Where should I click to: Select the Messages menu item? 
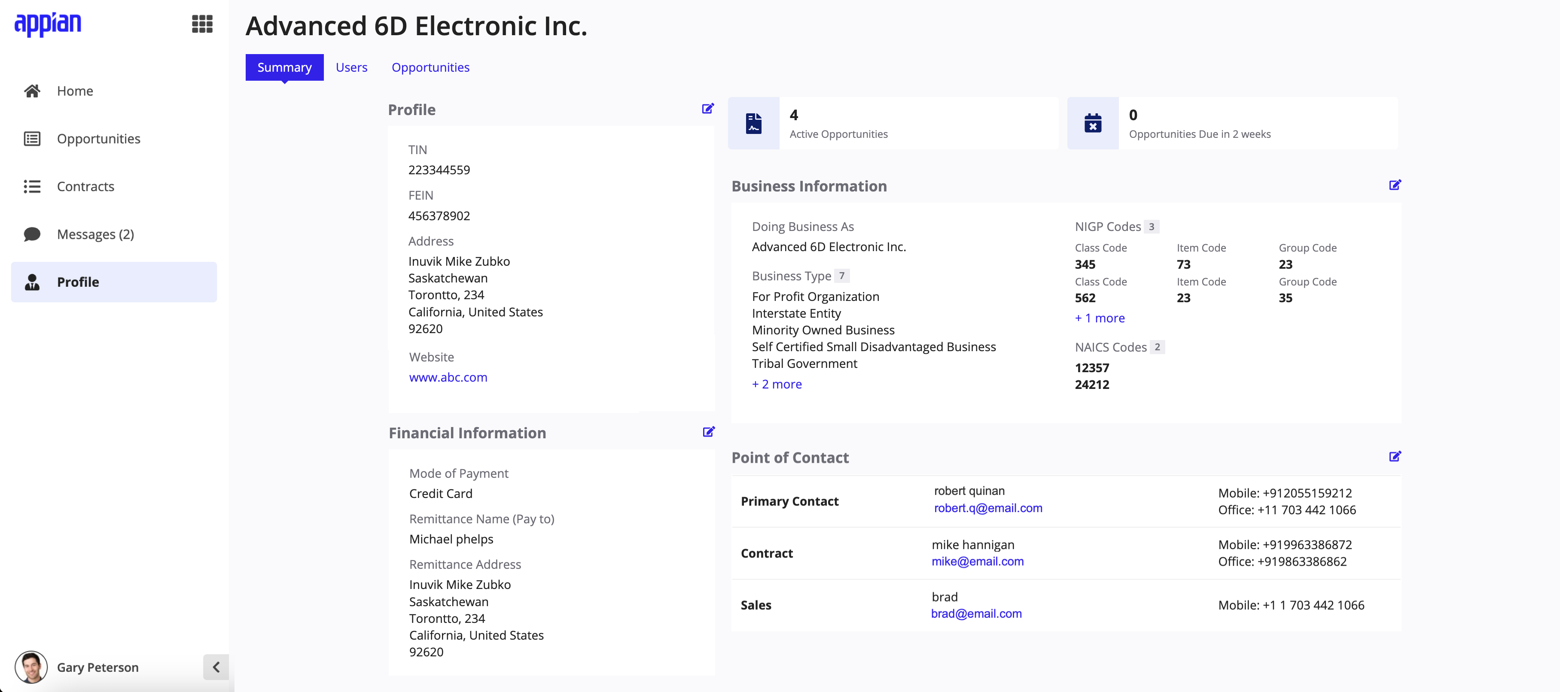95,234
